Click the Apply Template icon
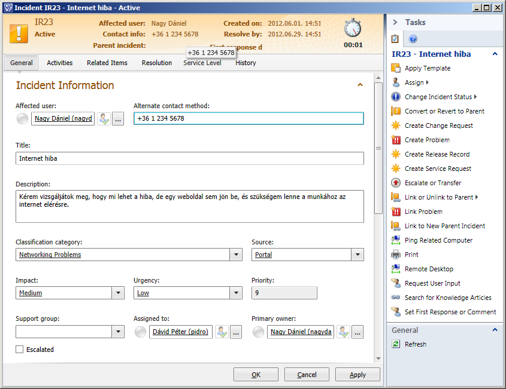The width and height of the screenshot is (506, 389). pos(396,68)
